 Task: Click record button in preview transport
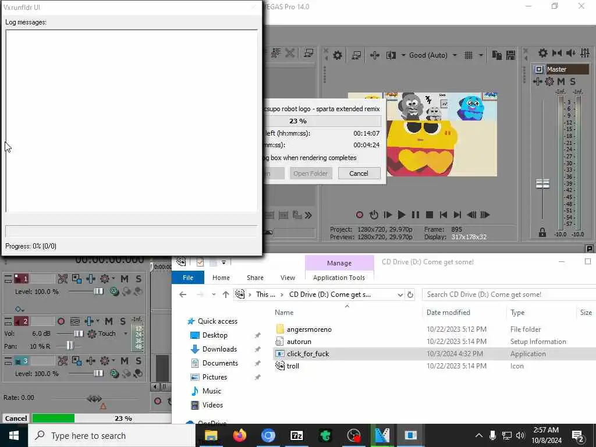[x=360, y=215]
